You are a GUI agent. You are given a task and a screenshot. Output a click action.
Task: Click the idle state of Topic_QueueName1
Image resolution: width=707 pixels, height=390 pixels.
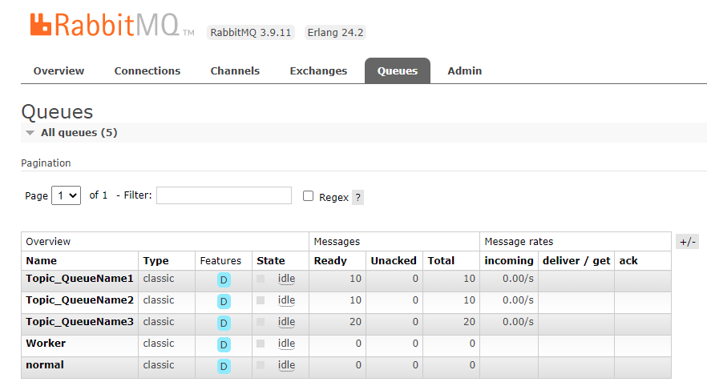click(286, 279)
